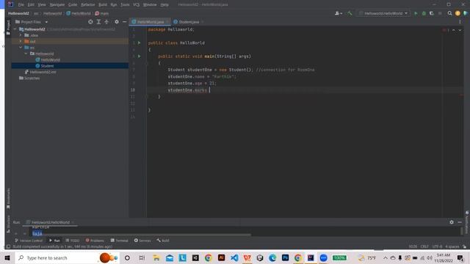Open the VCS menu
The image size is (470, 264).
(136, 5)
